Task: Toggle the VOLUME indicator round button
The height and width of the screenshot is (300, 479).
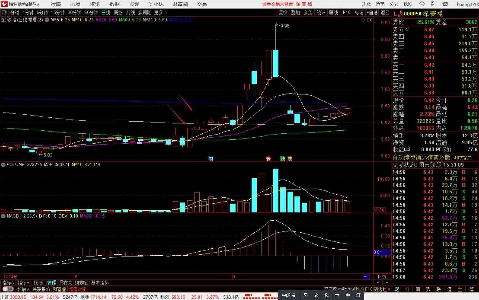Action: point(3,165)
